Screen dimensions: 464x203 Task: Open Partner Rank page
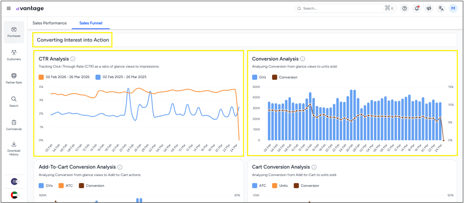click(x=14, y=78)
